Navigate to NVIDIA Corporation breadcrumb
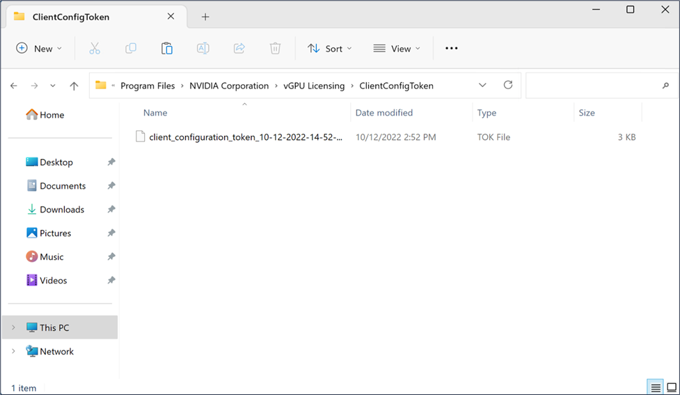This screenshot has width=680, height=395. [229, 86]
